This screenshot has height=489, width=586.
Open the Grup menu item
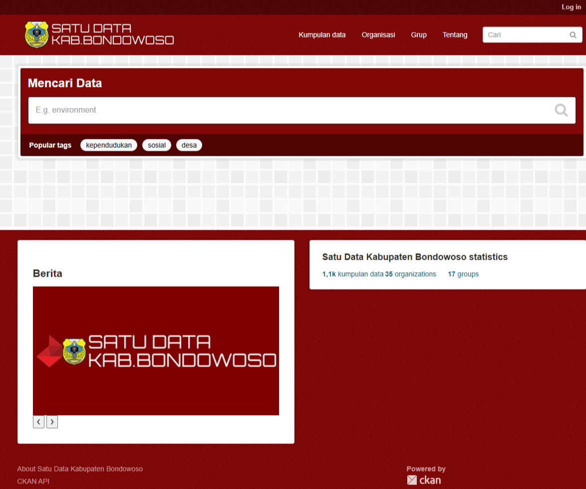click(x=418, y=35)
